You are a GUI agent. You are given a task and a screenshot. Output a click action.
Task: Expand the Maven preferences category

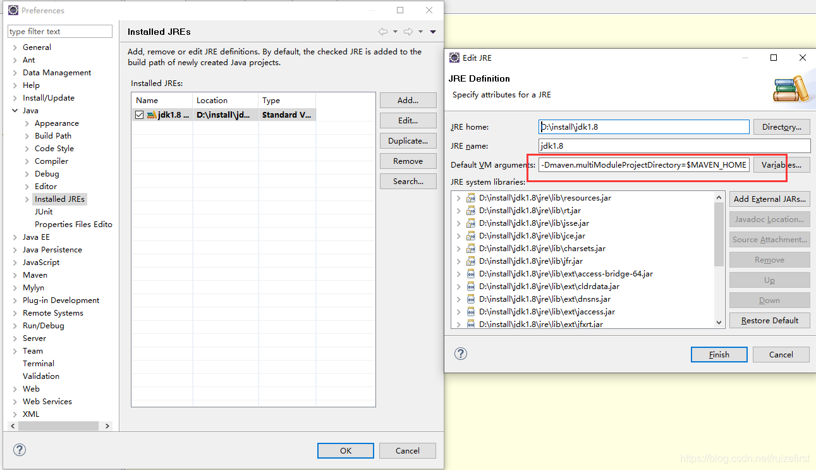tap(14, 275)
